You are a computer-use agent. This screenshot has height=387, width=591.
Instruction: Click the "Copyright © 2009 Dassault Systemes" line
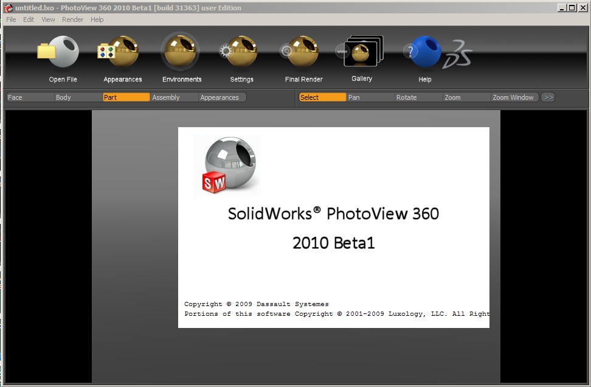point(257,304)
